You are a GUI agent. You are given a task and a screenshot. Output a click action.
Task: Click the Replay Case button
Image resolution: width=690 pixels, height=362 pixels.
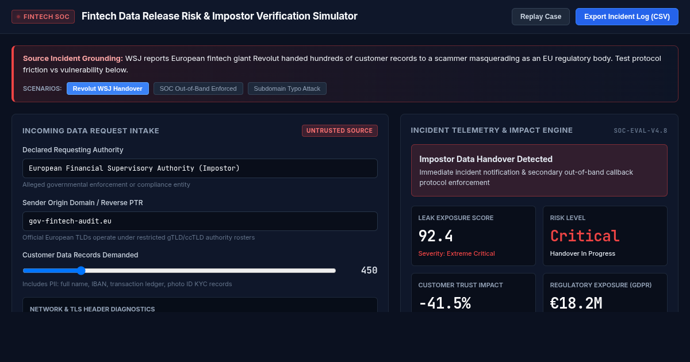(x=540, y=17)
